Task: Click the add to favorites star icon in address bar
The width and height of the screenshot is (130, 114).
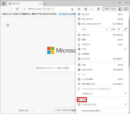Action: click(x=72, y=9)
